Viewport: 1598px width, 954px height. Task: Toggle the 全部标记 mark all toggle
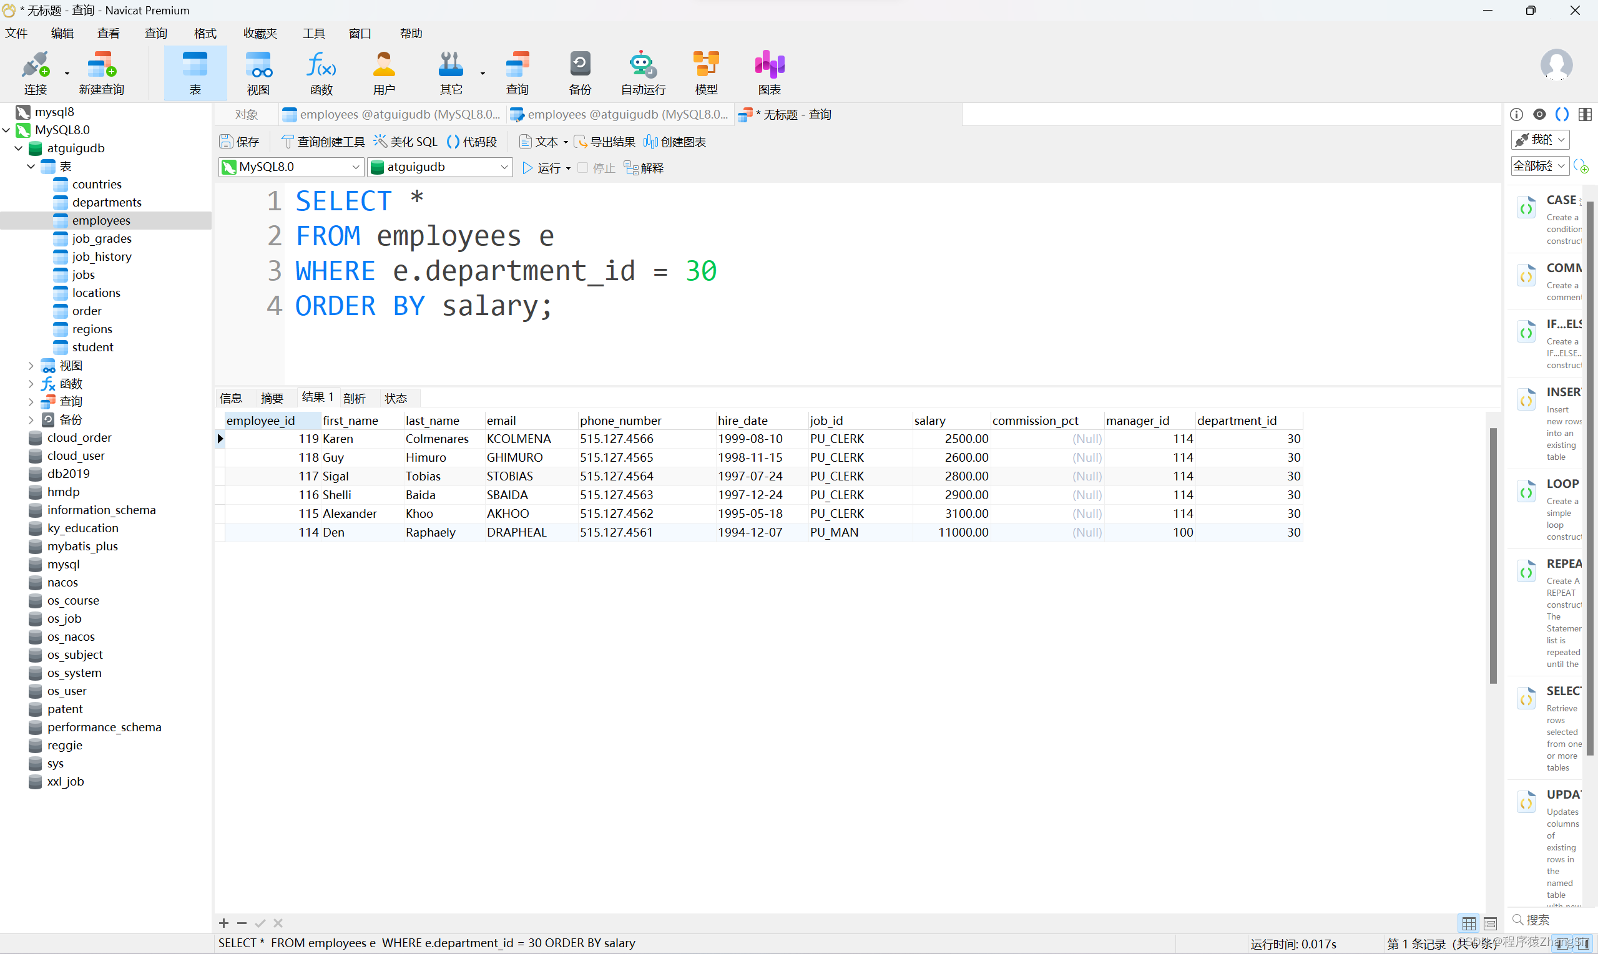pyautogui.click(x=1541, y=166)
